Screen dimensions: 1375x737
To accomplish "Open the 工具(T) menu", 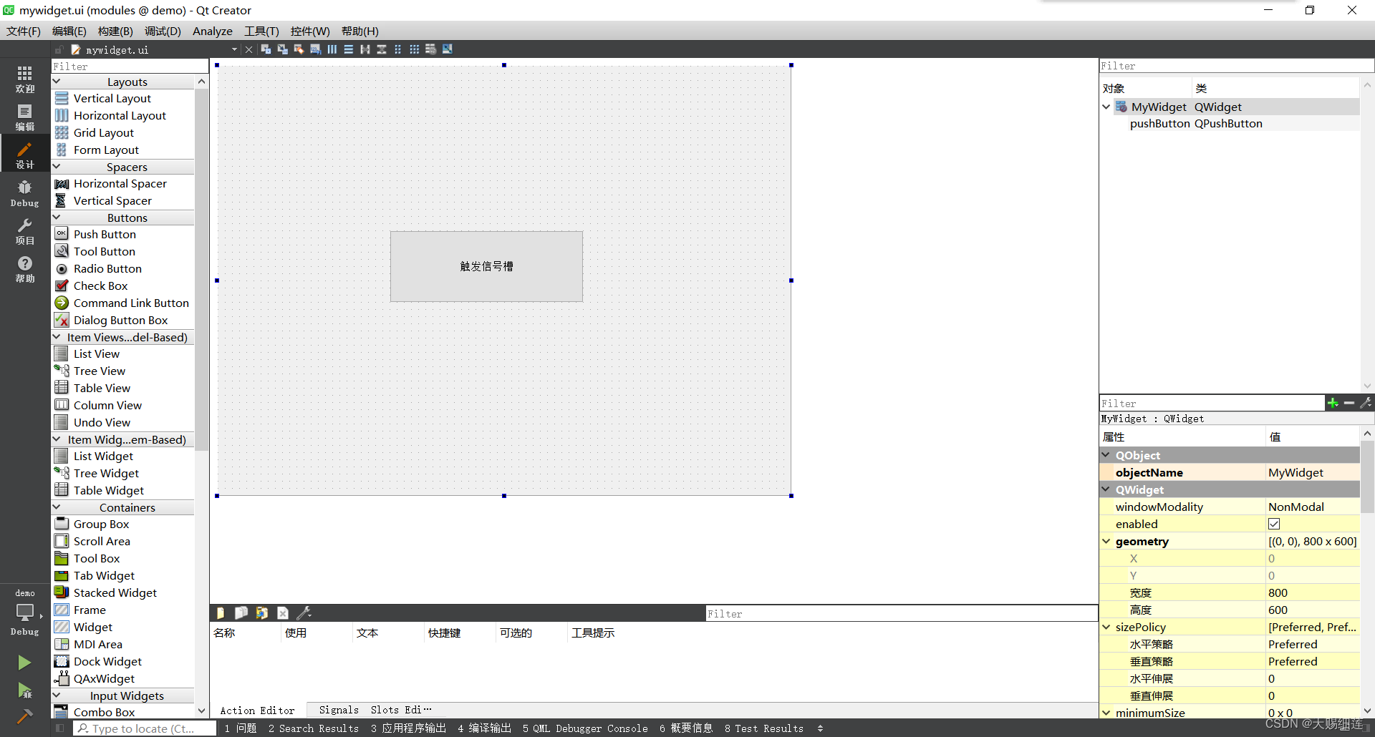I will click(x=261, y=31).
